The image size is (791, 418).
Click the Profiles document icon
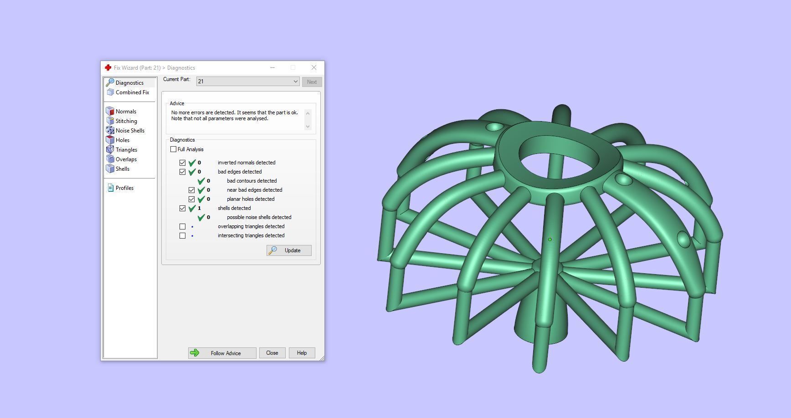pos(110,188)
